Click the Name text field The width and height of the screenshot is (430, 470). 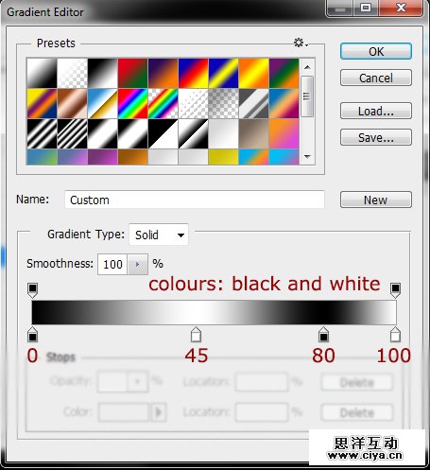[x=195, y=200]
